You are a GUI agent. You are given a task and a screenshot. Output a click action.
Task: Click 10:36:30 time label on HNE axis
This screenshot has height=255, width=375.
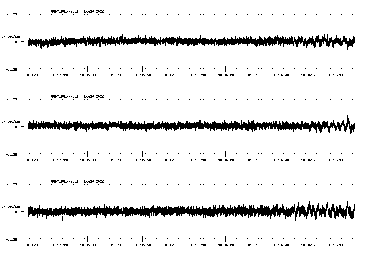[x=253, y=75]
